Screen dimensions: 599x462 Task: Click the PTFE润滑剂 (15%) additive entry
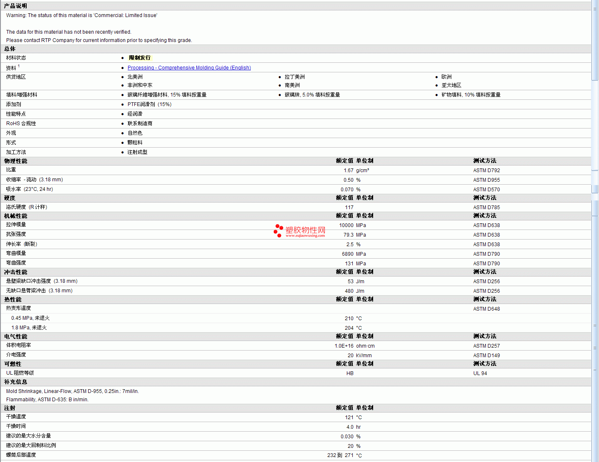click(149, 104)
